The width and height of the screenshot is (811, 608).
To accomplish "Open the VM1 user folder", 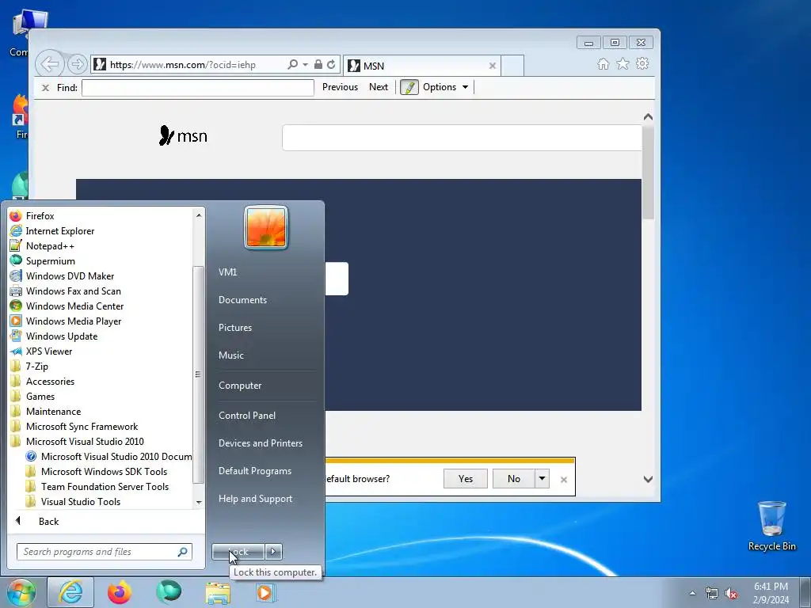I will coord(227,272).
